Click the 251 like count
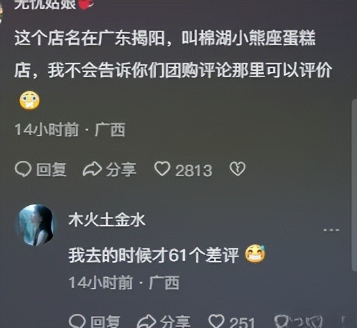 tap(242, 322)
